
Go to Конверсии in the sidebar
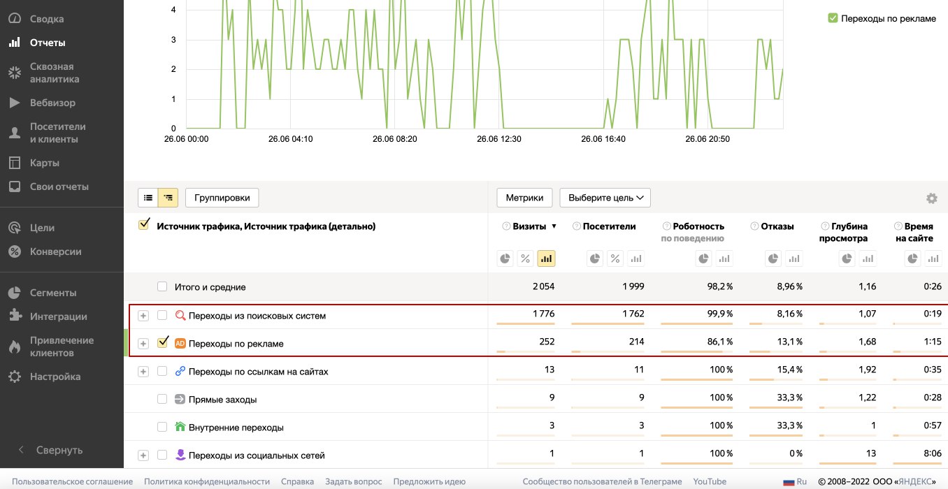55,251
